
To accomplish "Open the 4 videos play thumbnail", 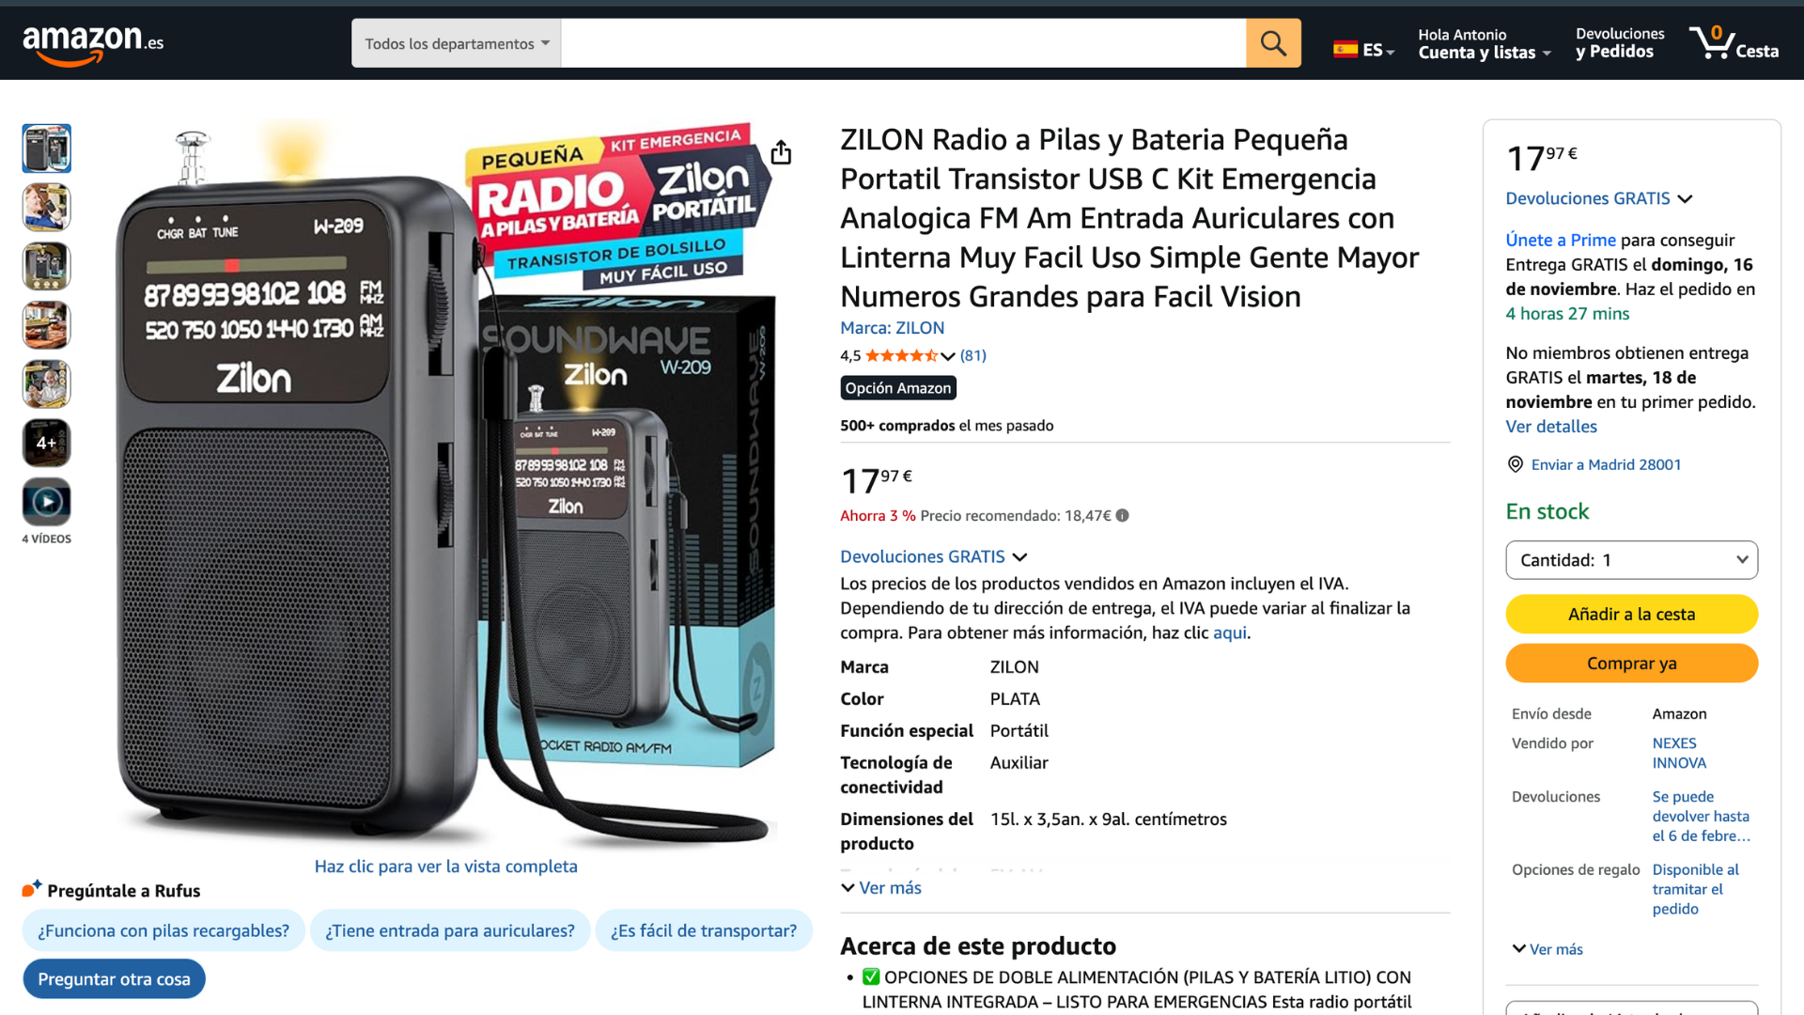I will 47,502.
